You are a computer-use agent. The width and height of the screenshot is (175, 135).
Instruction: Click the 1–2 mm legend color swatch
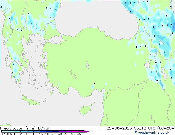17,131
